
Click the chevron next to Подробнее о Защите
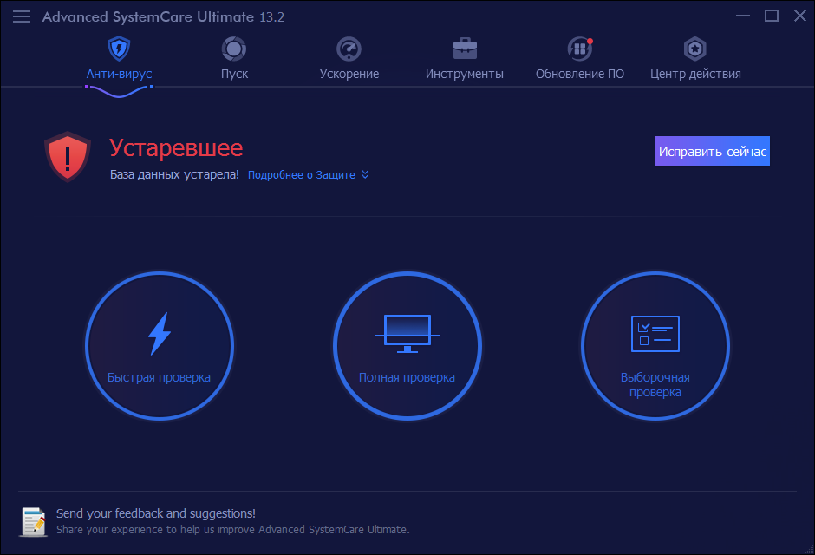[x=365, y=174]
